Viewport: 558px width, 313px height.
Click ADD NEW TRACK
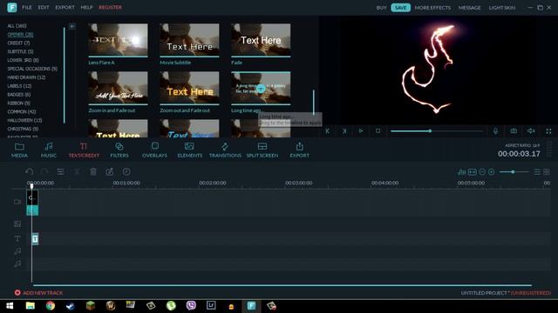pyautogui.click(x=38, y=293)
